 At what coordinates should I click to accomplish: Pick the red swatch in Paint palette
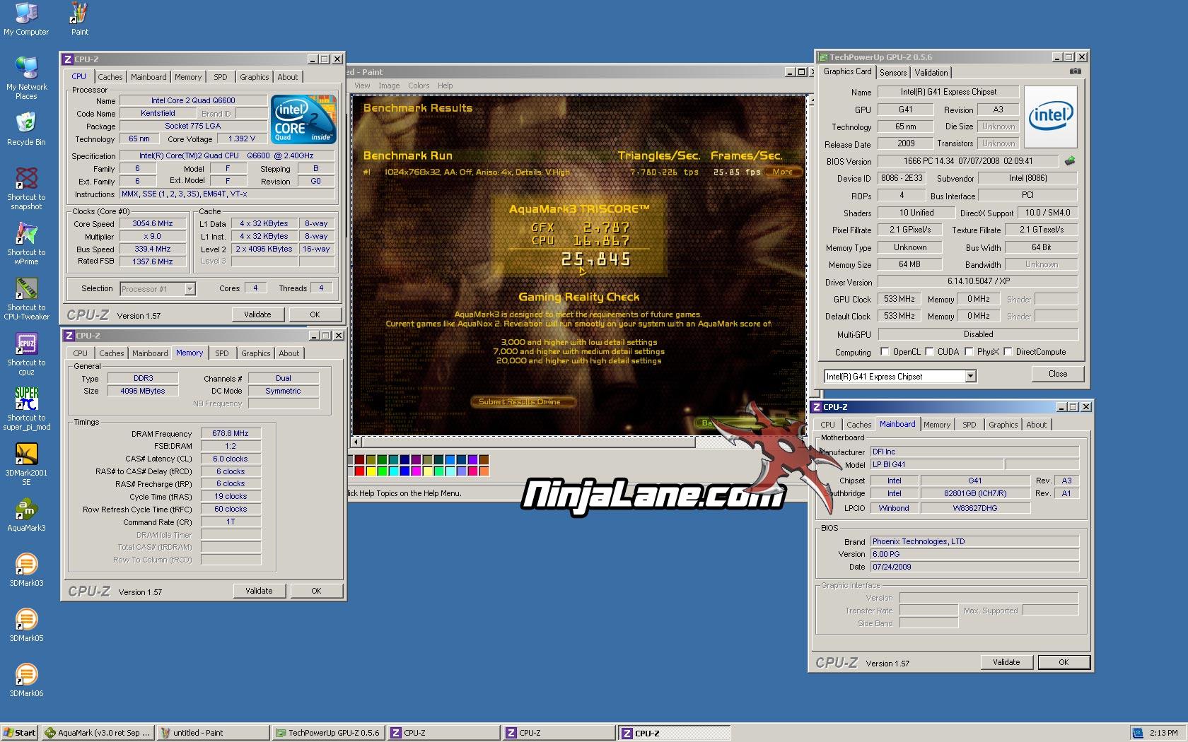point(359,471)
